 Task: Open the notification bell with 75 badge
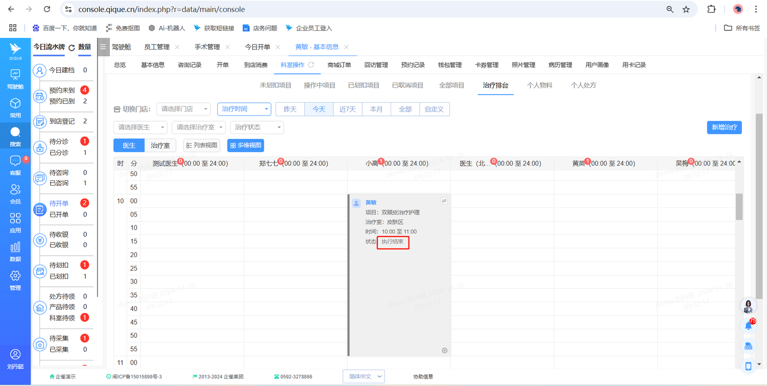748,325
